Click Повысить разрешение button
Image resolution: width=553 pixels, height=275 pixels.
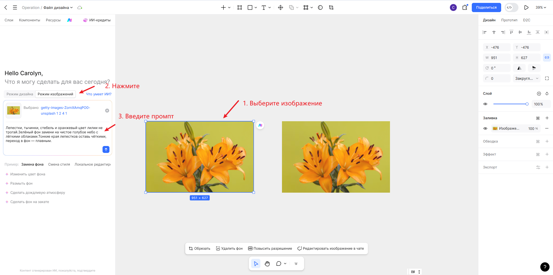tap(270, 249)
